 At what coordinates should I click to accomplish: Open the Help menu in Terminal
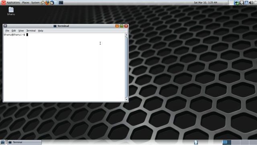(x=41, y=31)
